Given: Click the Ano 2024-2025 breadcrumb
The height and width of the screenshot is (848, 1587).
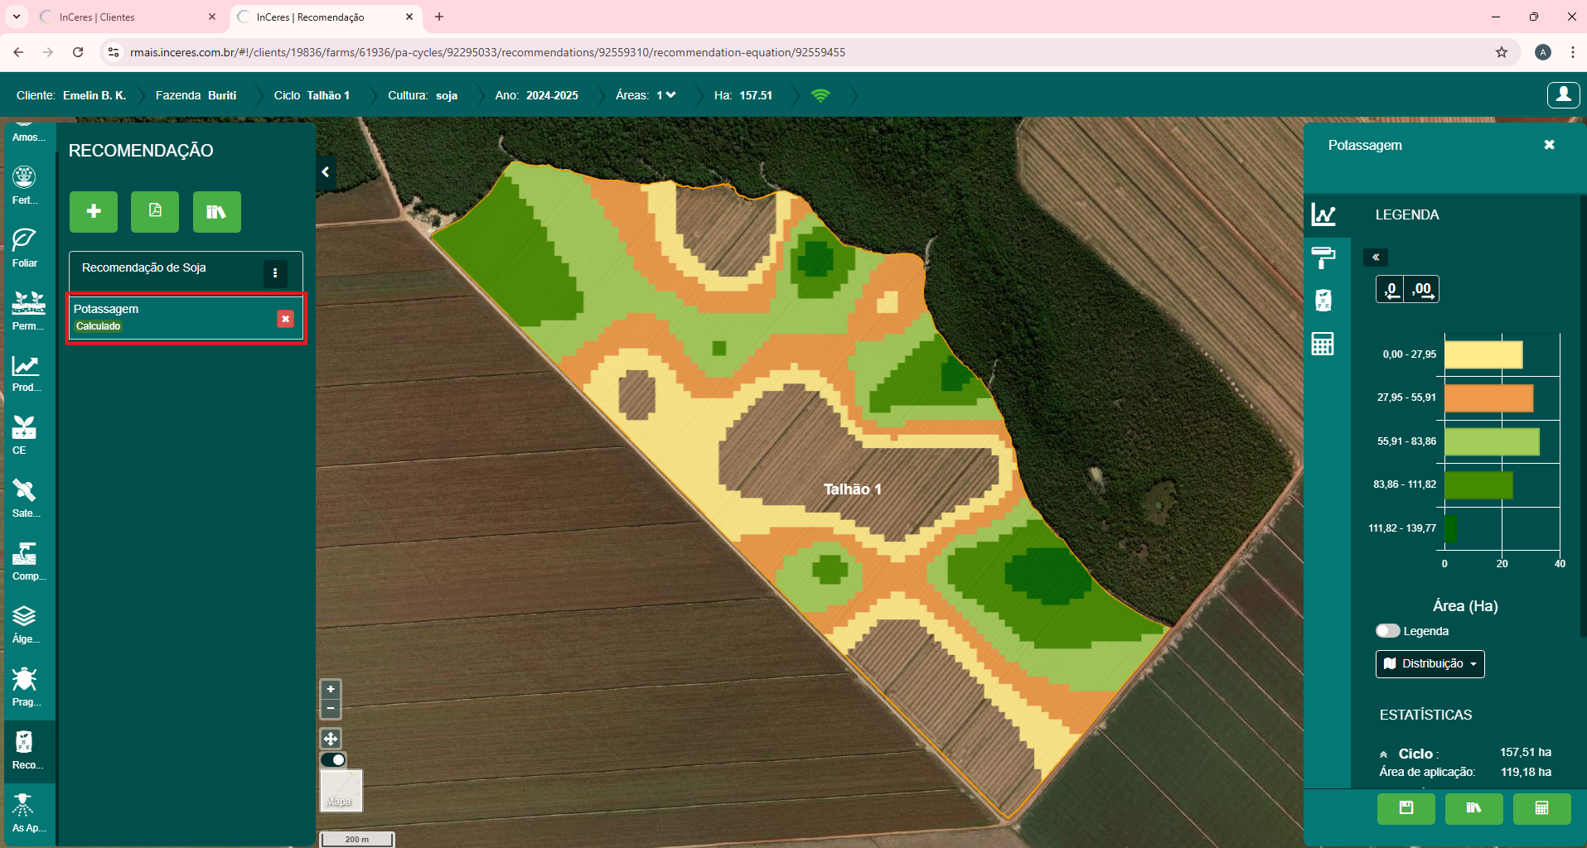Looking at the screenshot, I should (536, 95).
